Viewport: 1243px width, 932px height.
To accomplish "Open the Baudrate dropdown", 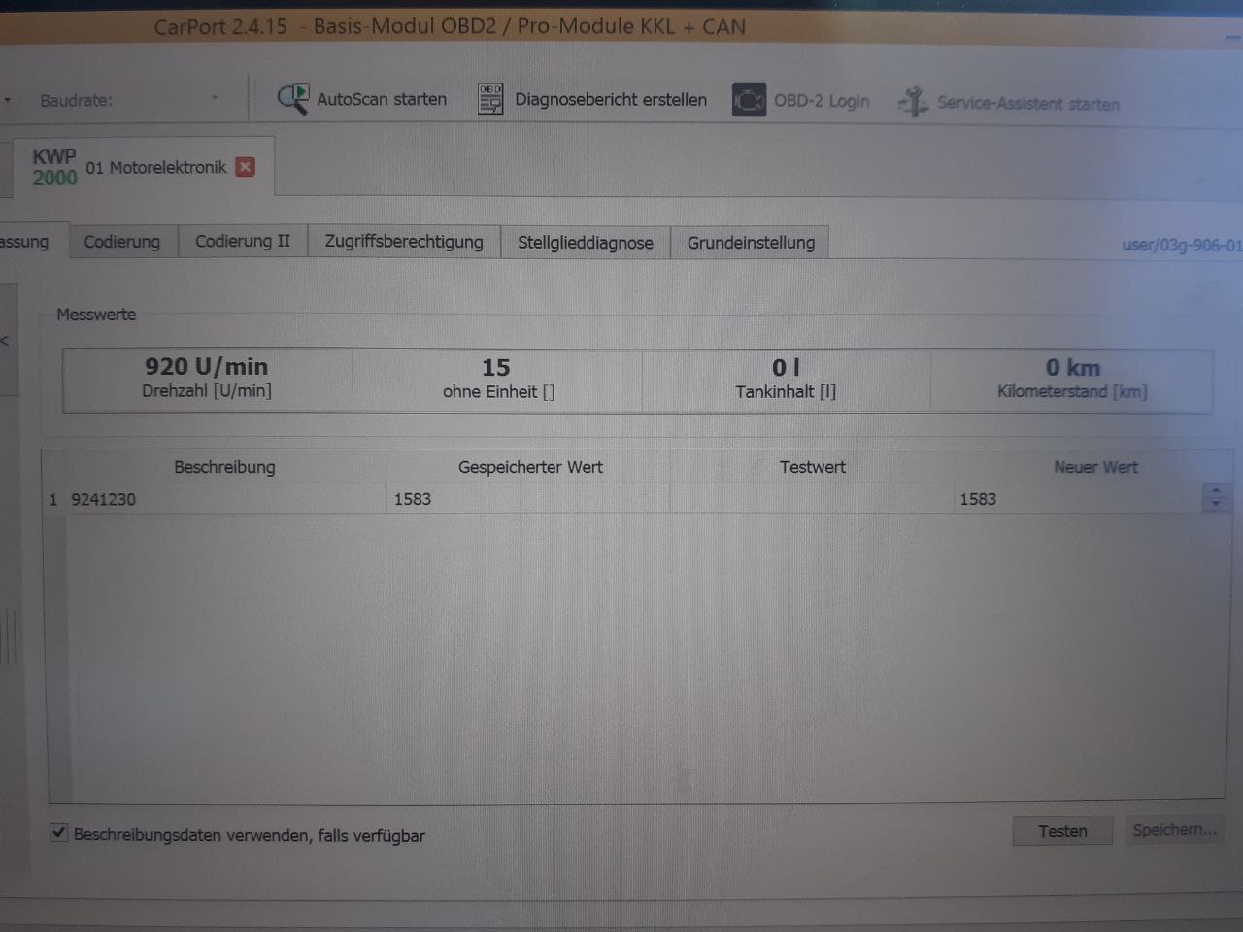I will [214, 99].
